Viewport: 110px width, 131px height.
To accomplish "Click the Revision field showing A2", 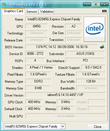I will pos(74,26).
